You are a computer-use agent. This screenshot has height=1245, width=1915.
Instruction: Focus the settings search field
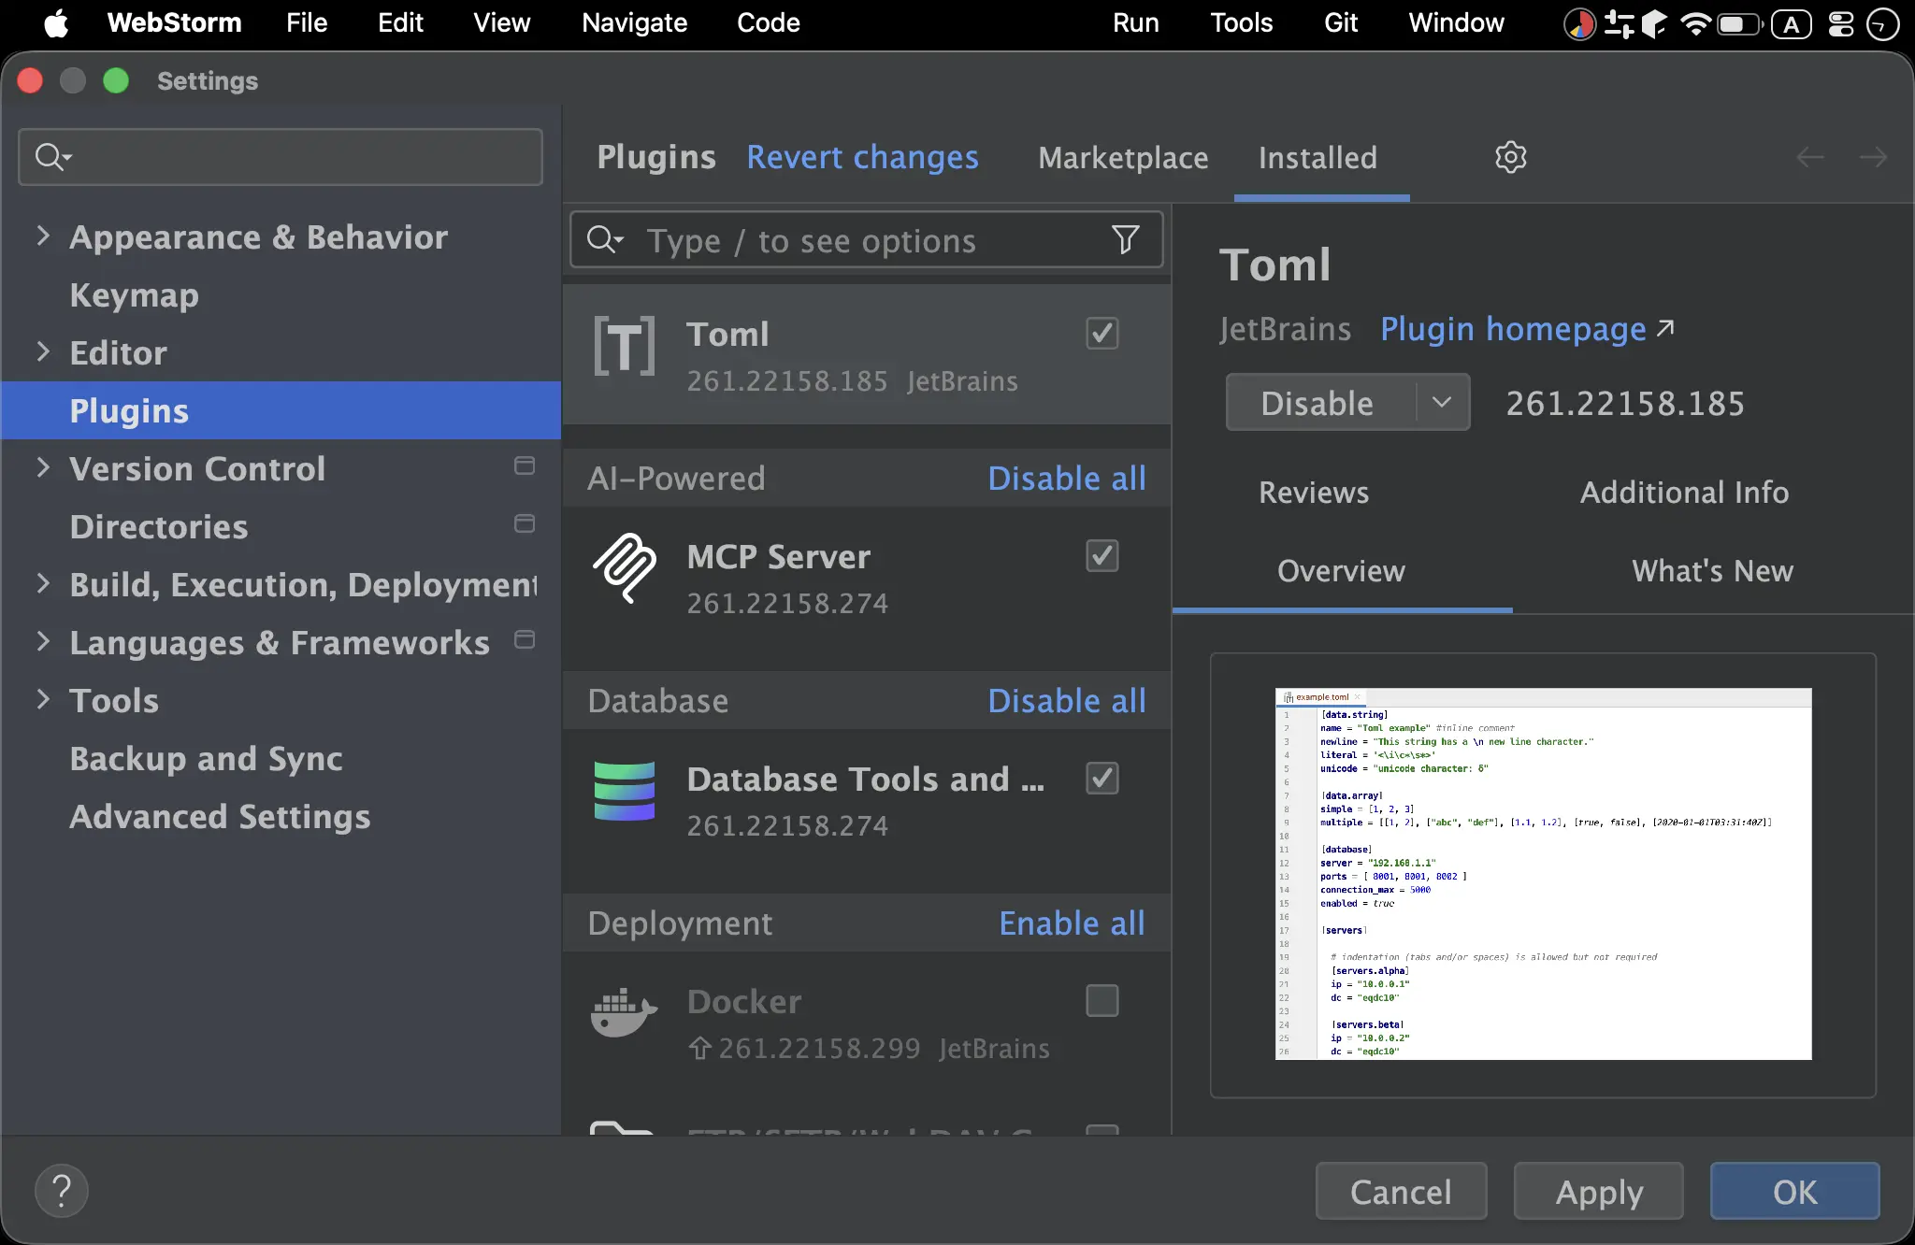(x=281, y=157)
